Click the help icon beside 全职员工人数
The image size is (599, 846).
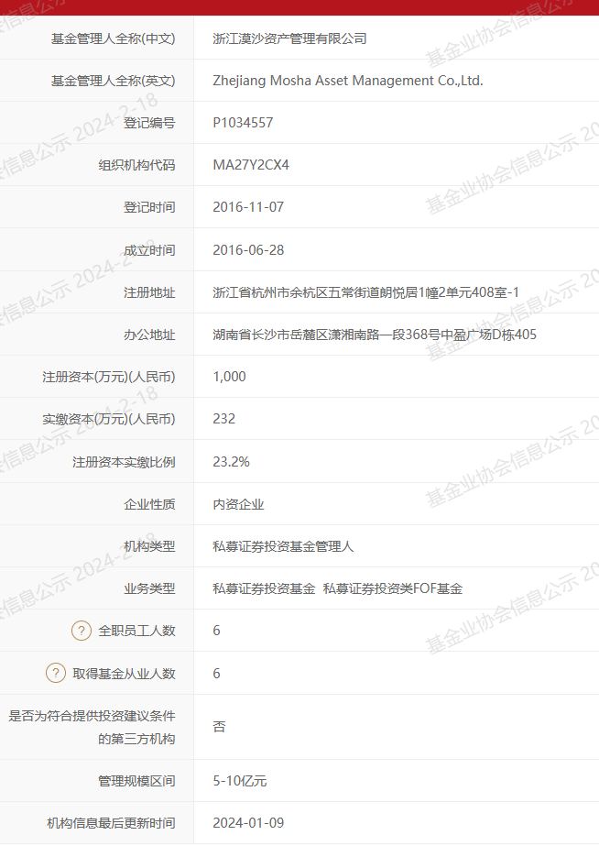(x=82, y=631)
